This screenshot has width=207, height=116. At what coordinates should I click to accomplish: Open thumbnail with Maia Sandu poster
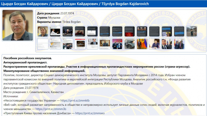pyautogui.click(x=167, y=31)
